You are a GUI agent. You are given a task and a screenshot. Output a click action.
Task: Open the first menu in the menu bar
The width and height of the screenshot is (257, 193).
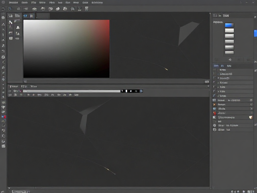click(13, 2)
